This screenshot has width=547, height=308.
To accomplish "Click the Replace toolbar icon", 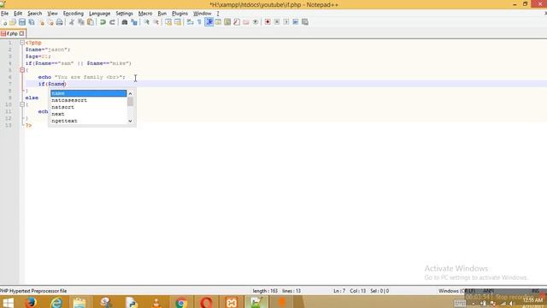I will [134, 22].
